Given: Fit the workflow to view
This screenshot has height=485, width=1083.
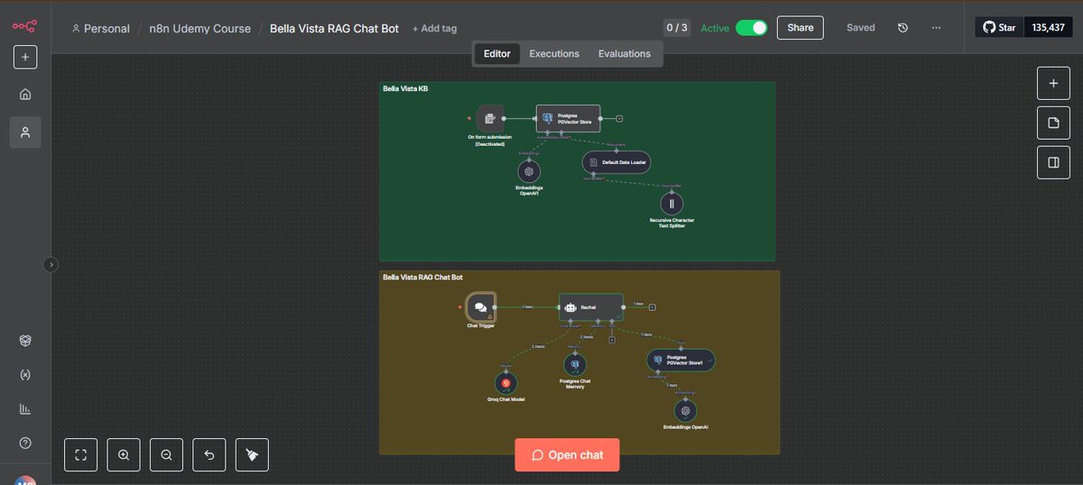Looking at the screenshot, I should coord(81,455).
